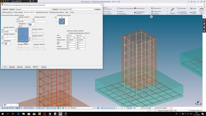206x116 pixels.
Task: Switch to the Концы стержня tab
Action: (18, 12)
